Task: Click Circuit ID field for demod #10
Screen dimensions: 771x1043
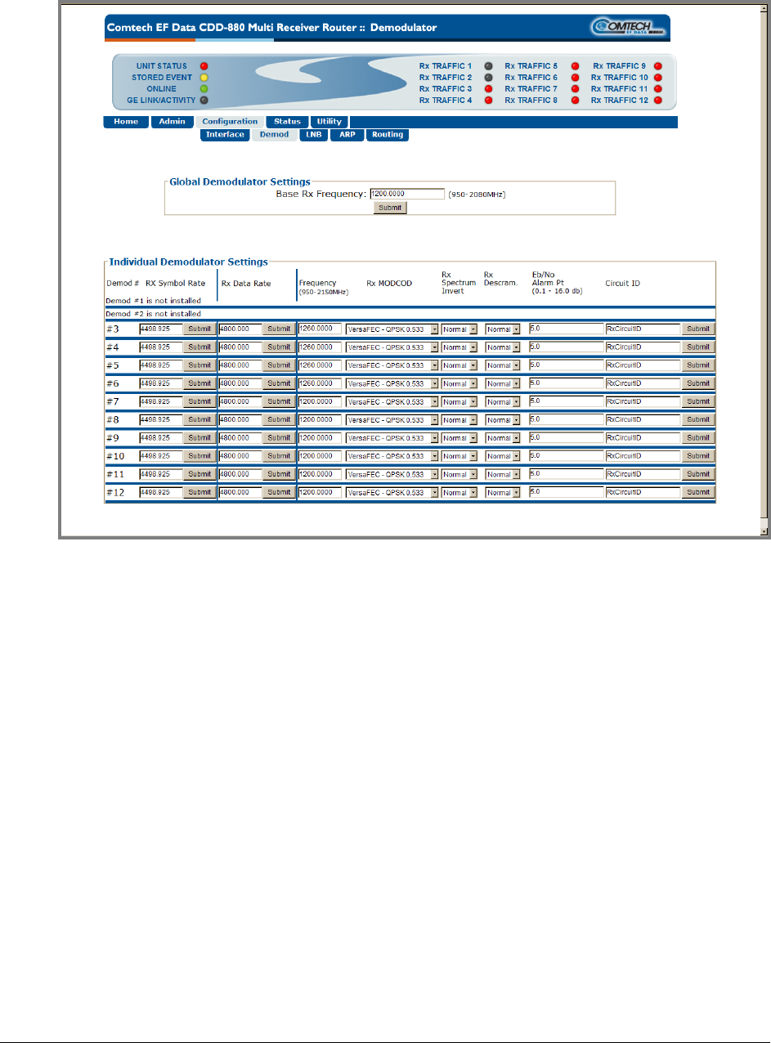Action: [x=642, y=456]
